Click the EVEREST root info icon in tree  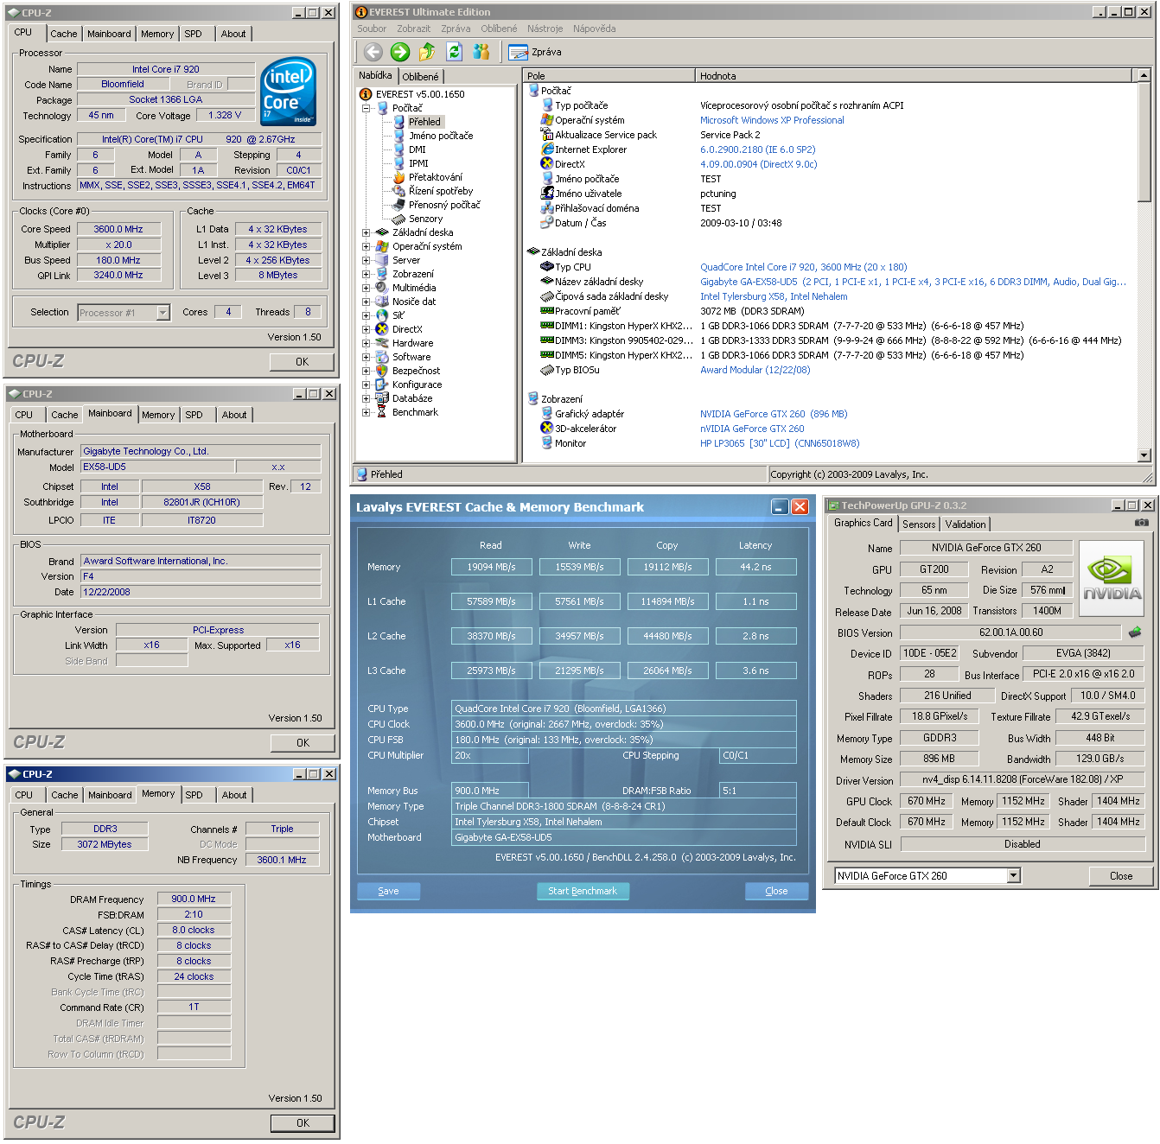pos(366,94)
